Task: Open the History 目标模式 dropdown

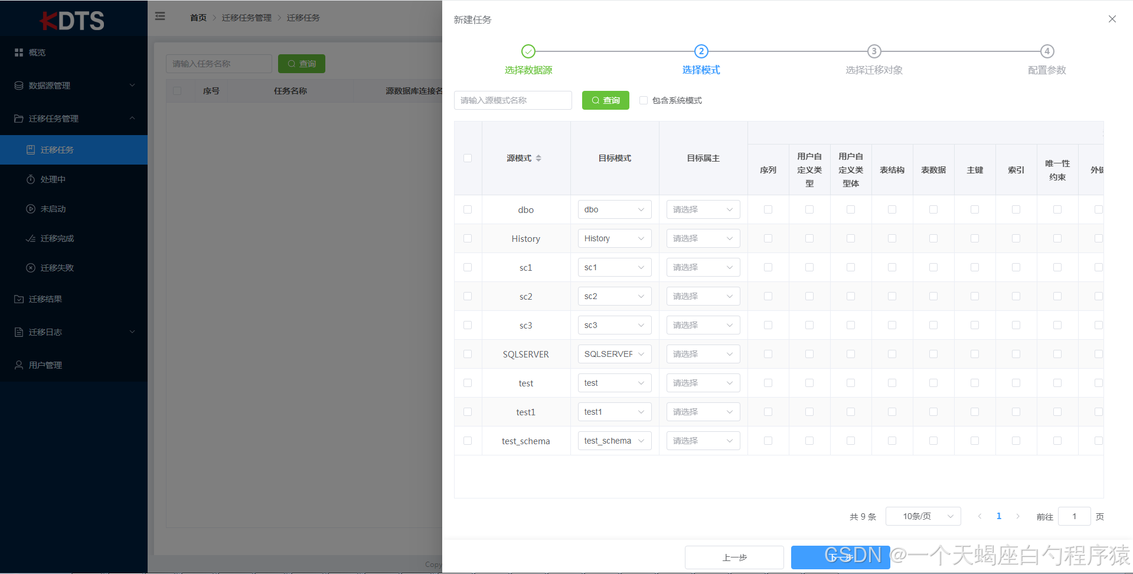Action: coord(615,238)
